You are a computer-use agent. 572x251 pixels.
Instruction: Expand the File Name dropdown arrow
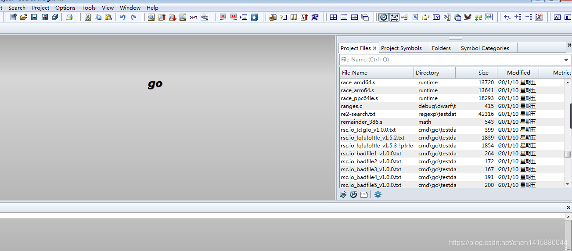[x=566, y=60]
